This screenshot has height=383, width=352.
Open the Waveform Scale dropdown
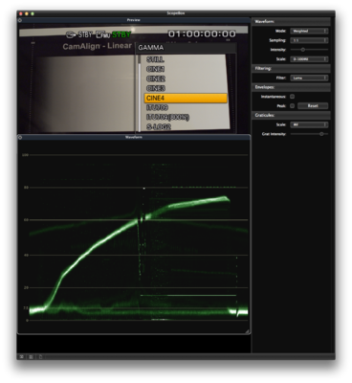tap(309, 59)
